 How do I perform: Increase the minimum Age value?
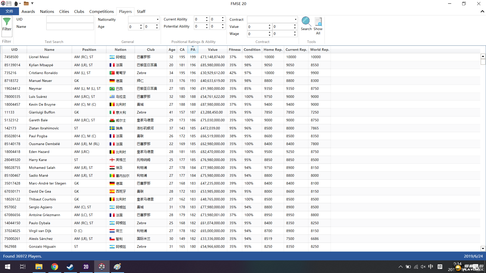(x=141, y=25)
